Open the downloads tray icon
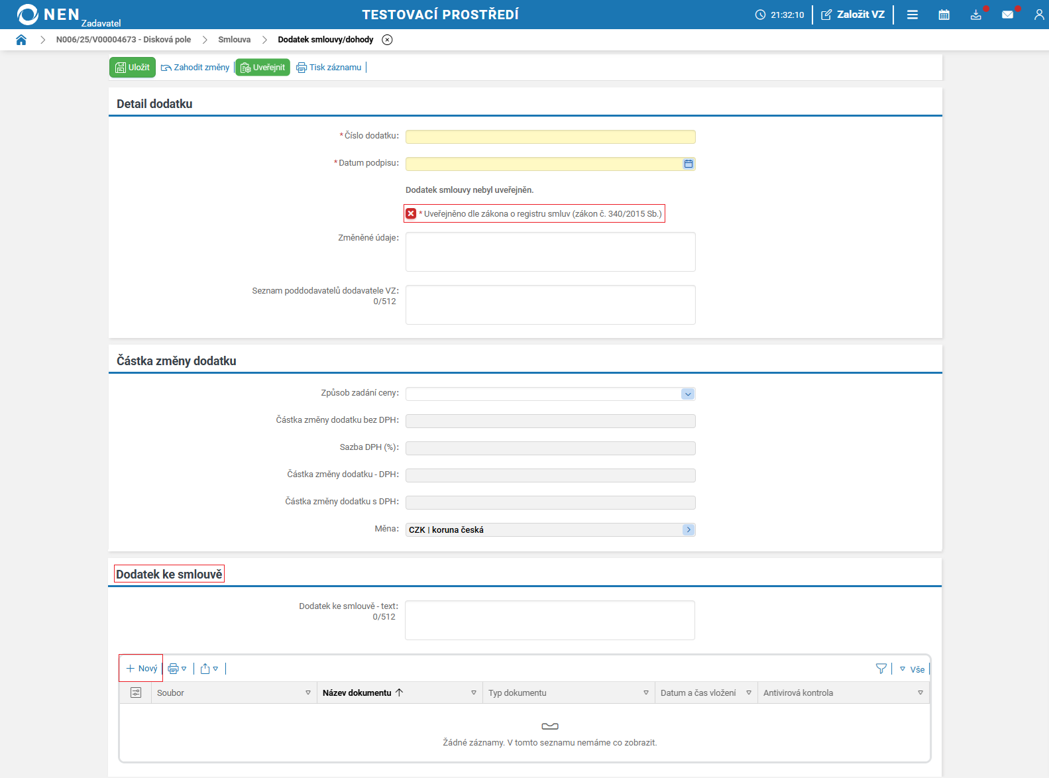This screenshot has height=778, width=1049. click(x=976, y=15)
